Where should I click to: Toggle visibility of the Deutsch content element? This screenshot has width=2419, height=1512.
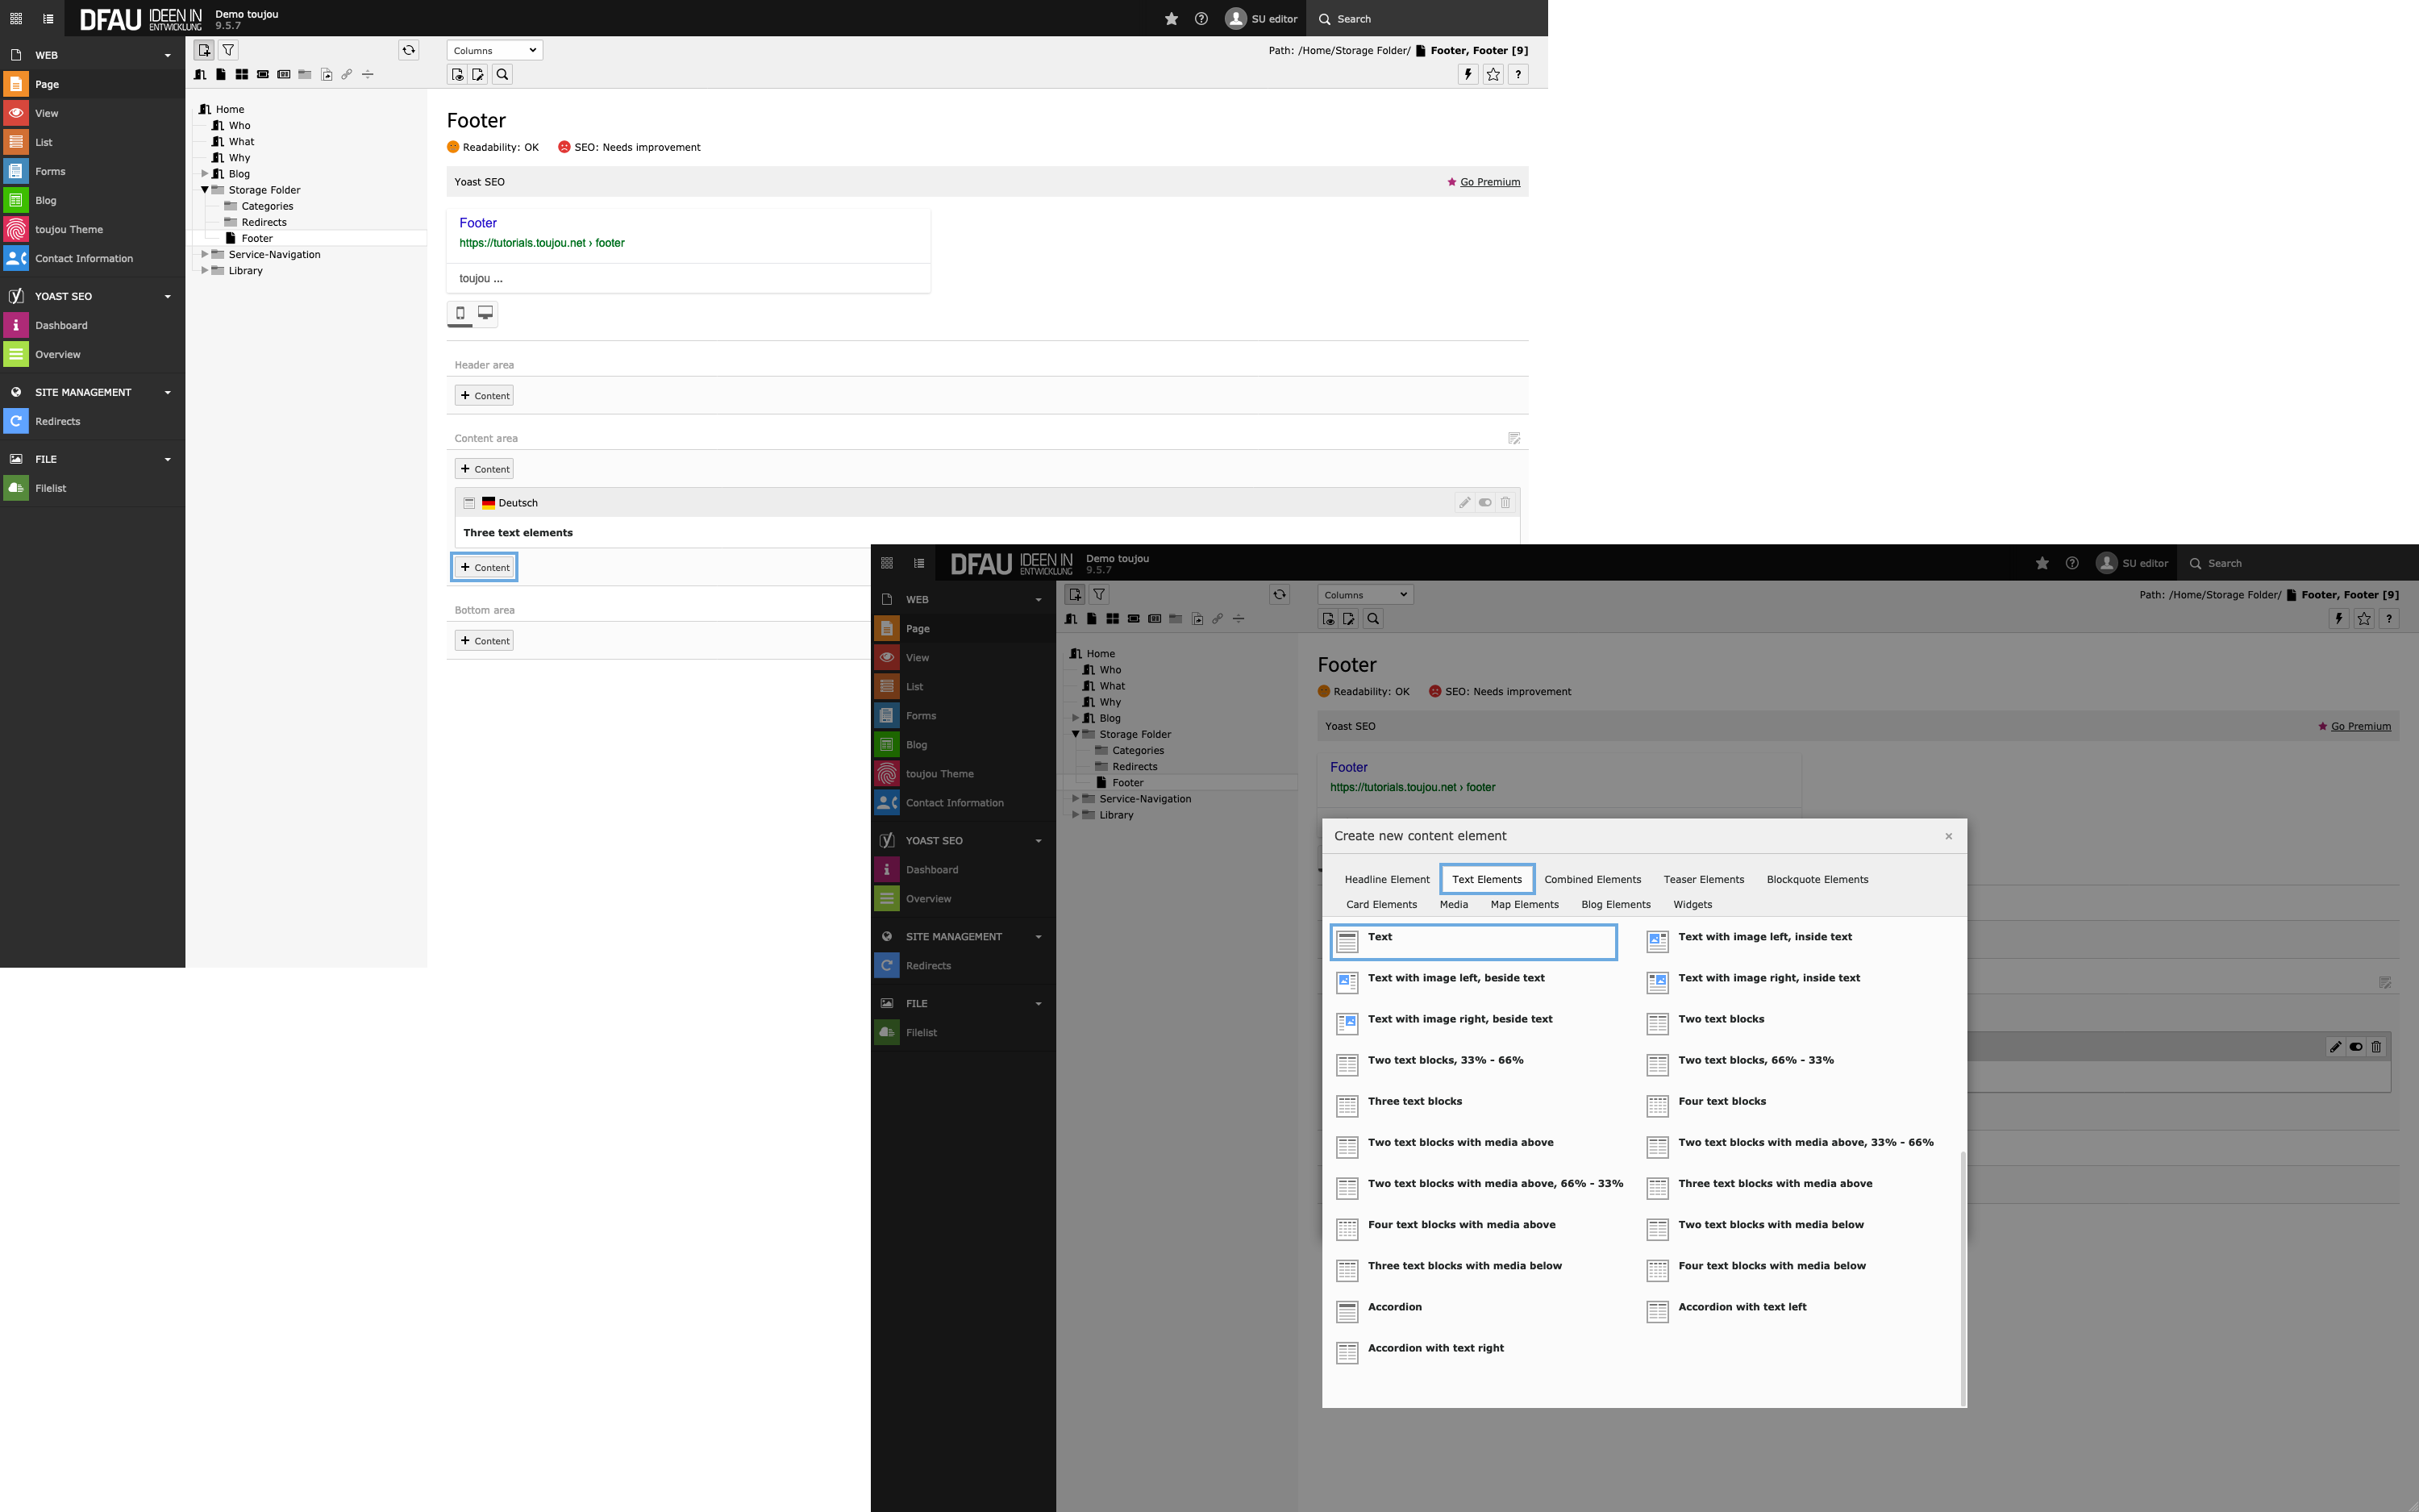click(1485, 502)
